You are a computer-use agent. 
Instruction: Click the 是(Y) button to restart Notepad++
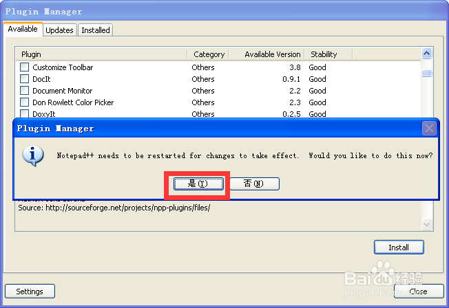198,184
